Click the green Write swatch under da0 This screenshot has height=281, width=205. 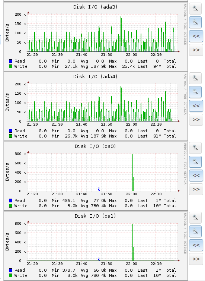[x=10, y=206]
